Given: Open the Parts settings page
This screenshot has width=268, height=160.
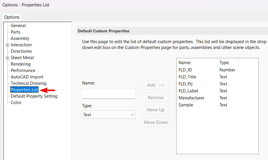Looking at the screenshot, I should [15, 32].
